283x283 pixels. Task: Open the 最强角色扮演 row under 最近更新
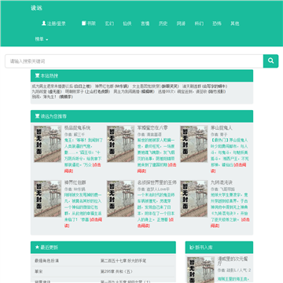click(x=46, y=261)
